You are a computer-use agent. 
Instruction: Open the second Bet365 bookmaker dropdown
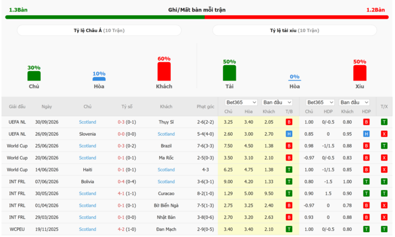(x=320, y=102)
